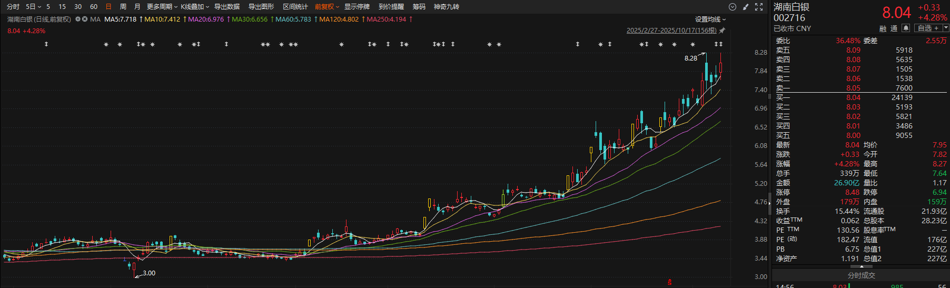The width and height of the screenshot is (950, 288).
Task: Click the price alert bell icon
Action: point(906,28)
